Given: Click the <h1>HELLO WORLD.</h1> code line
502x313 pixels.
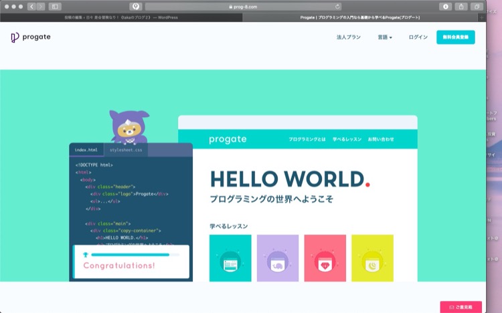Looking at the screenshot, I should pyautogui.click(x=122, y=238).
